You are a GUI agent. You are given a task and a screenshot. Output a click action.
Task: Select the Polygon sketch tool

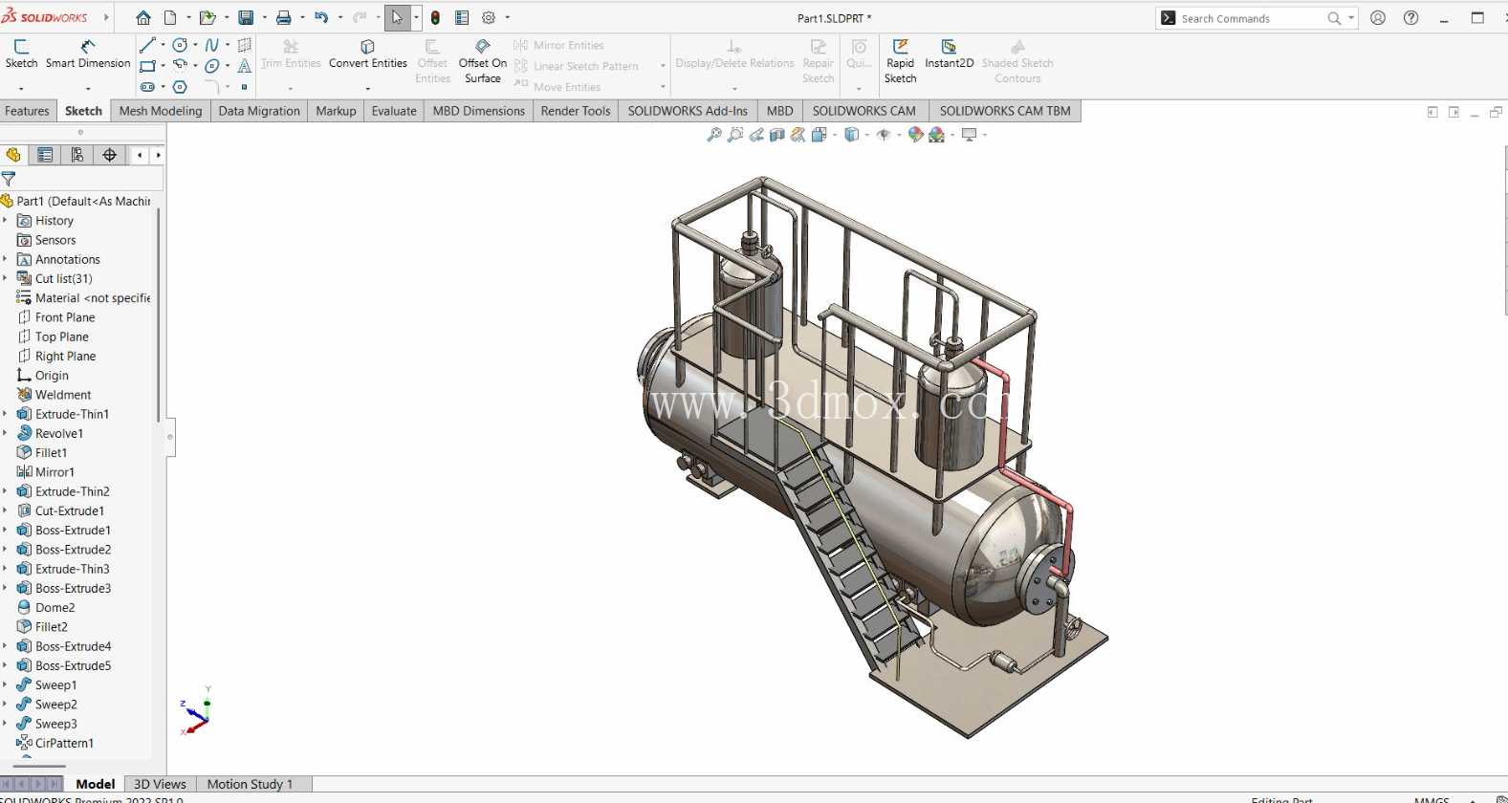180,87
